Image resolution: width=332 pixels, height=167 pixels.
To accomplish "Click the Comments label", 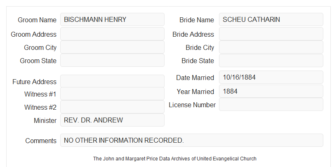I will (41, 141).
